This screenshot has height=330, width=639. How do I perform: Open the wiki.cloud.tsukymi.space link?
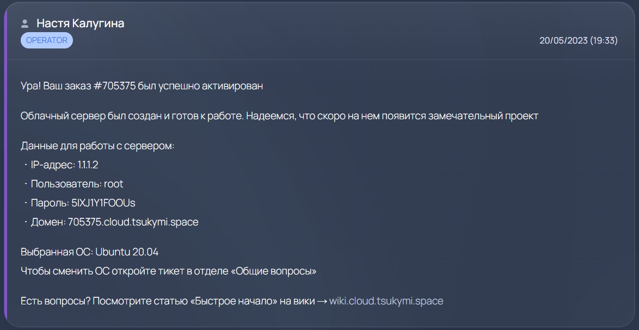(386, 301)
